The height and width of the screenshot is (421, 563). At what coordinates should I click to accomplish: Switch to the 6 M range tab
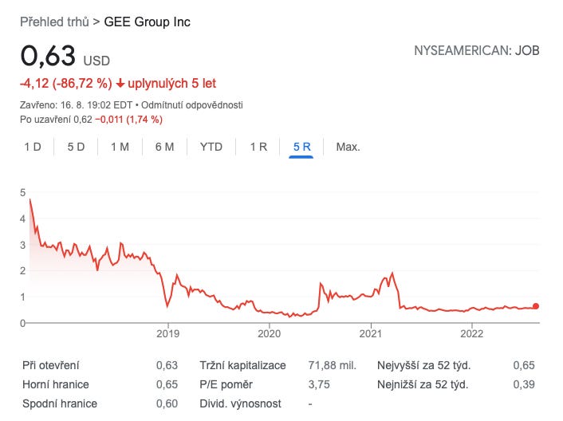pos(165,147)
